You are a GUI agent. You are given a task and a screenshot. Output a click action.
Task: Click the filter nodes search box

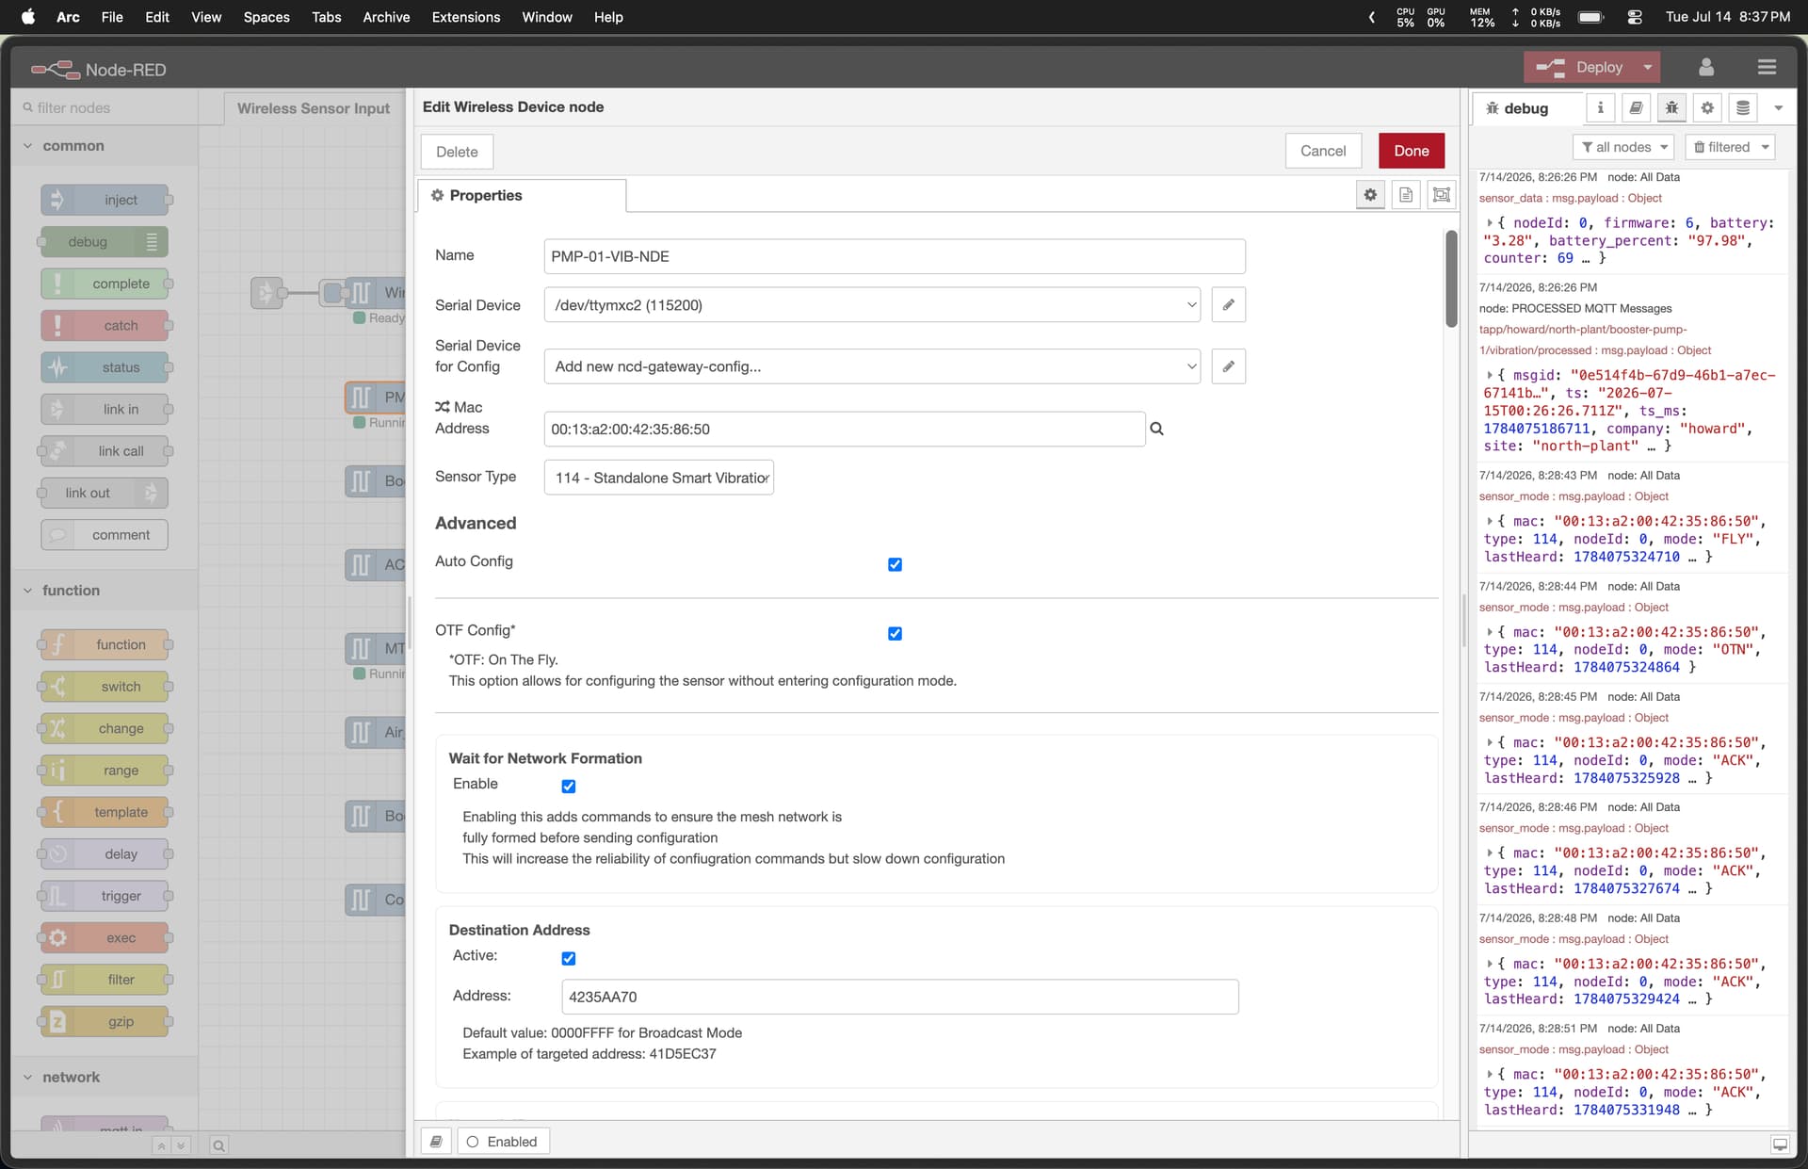click(x=105, y=107)
